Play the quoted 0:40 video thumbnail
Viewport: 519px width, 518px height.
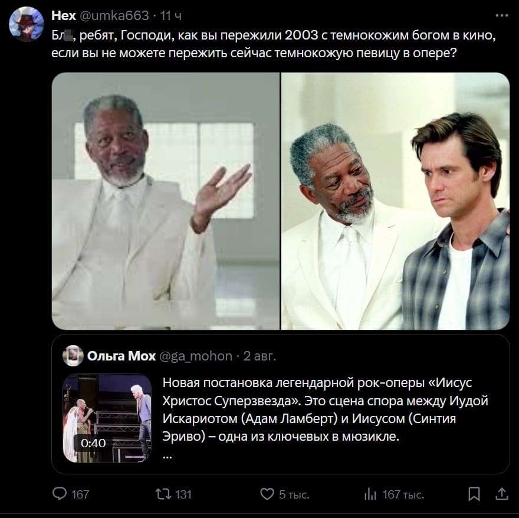click(x=107, y=418)
